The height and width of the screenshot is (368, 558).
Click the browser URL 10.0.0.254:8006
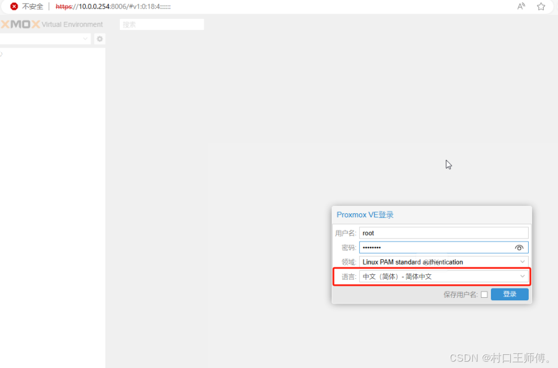tap(113, 6)
